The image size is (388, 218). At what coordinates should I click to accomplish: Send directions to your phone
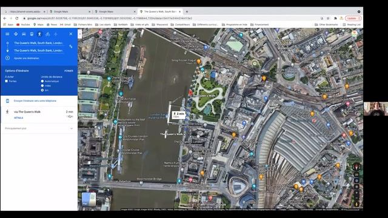[x=35, y=101]
